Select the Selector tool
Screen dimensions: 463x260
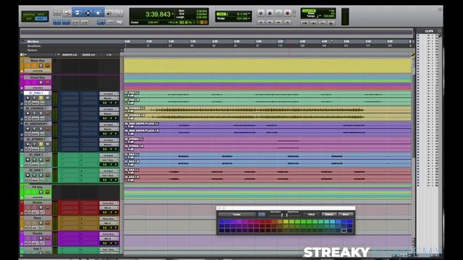tap(88, 13)
